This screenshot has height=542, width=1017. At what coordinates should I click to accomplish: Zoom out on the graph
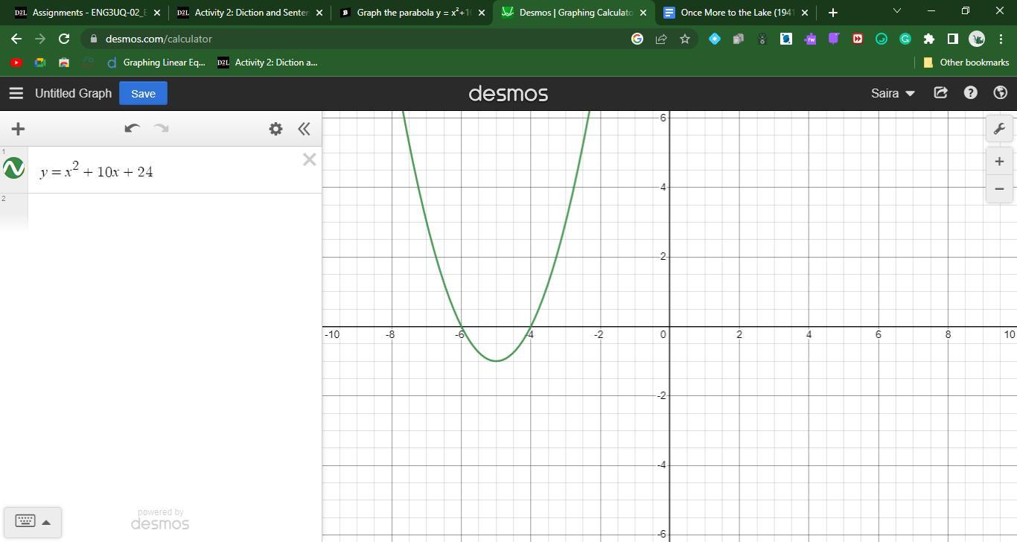click(999, 189)
